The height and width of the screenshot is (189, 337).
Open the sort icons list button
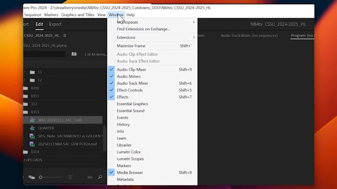click(70, 177)
